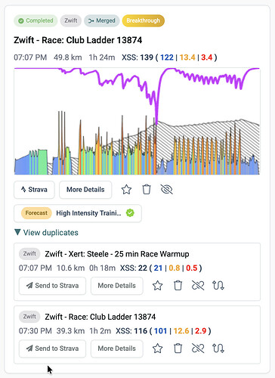Unlink the 07:30 PM Club Ladder duplicate
Screen dimensions: 275x378
(x=198, y=349)
